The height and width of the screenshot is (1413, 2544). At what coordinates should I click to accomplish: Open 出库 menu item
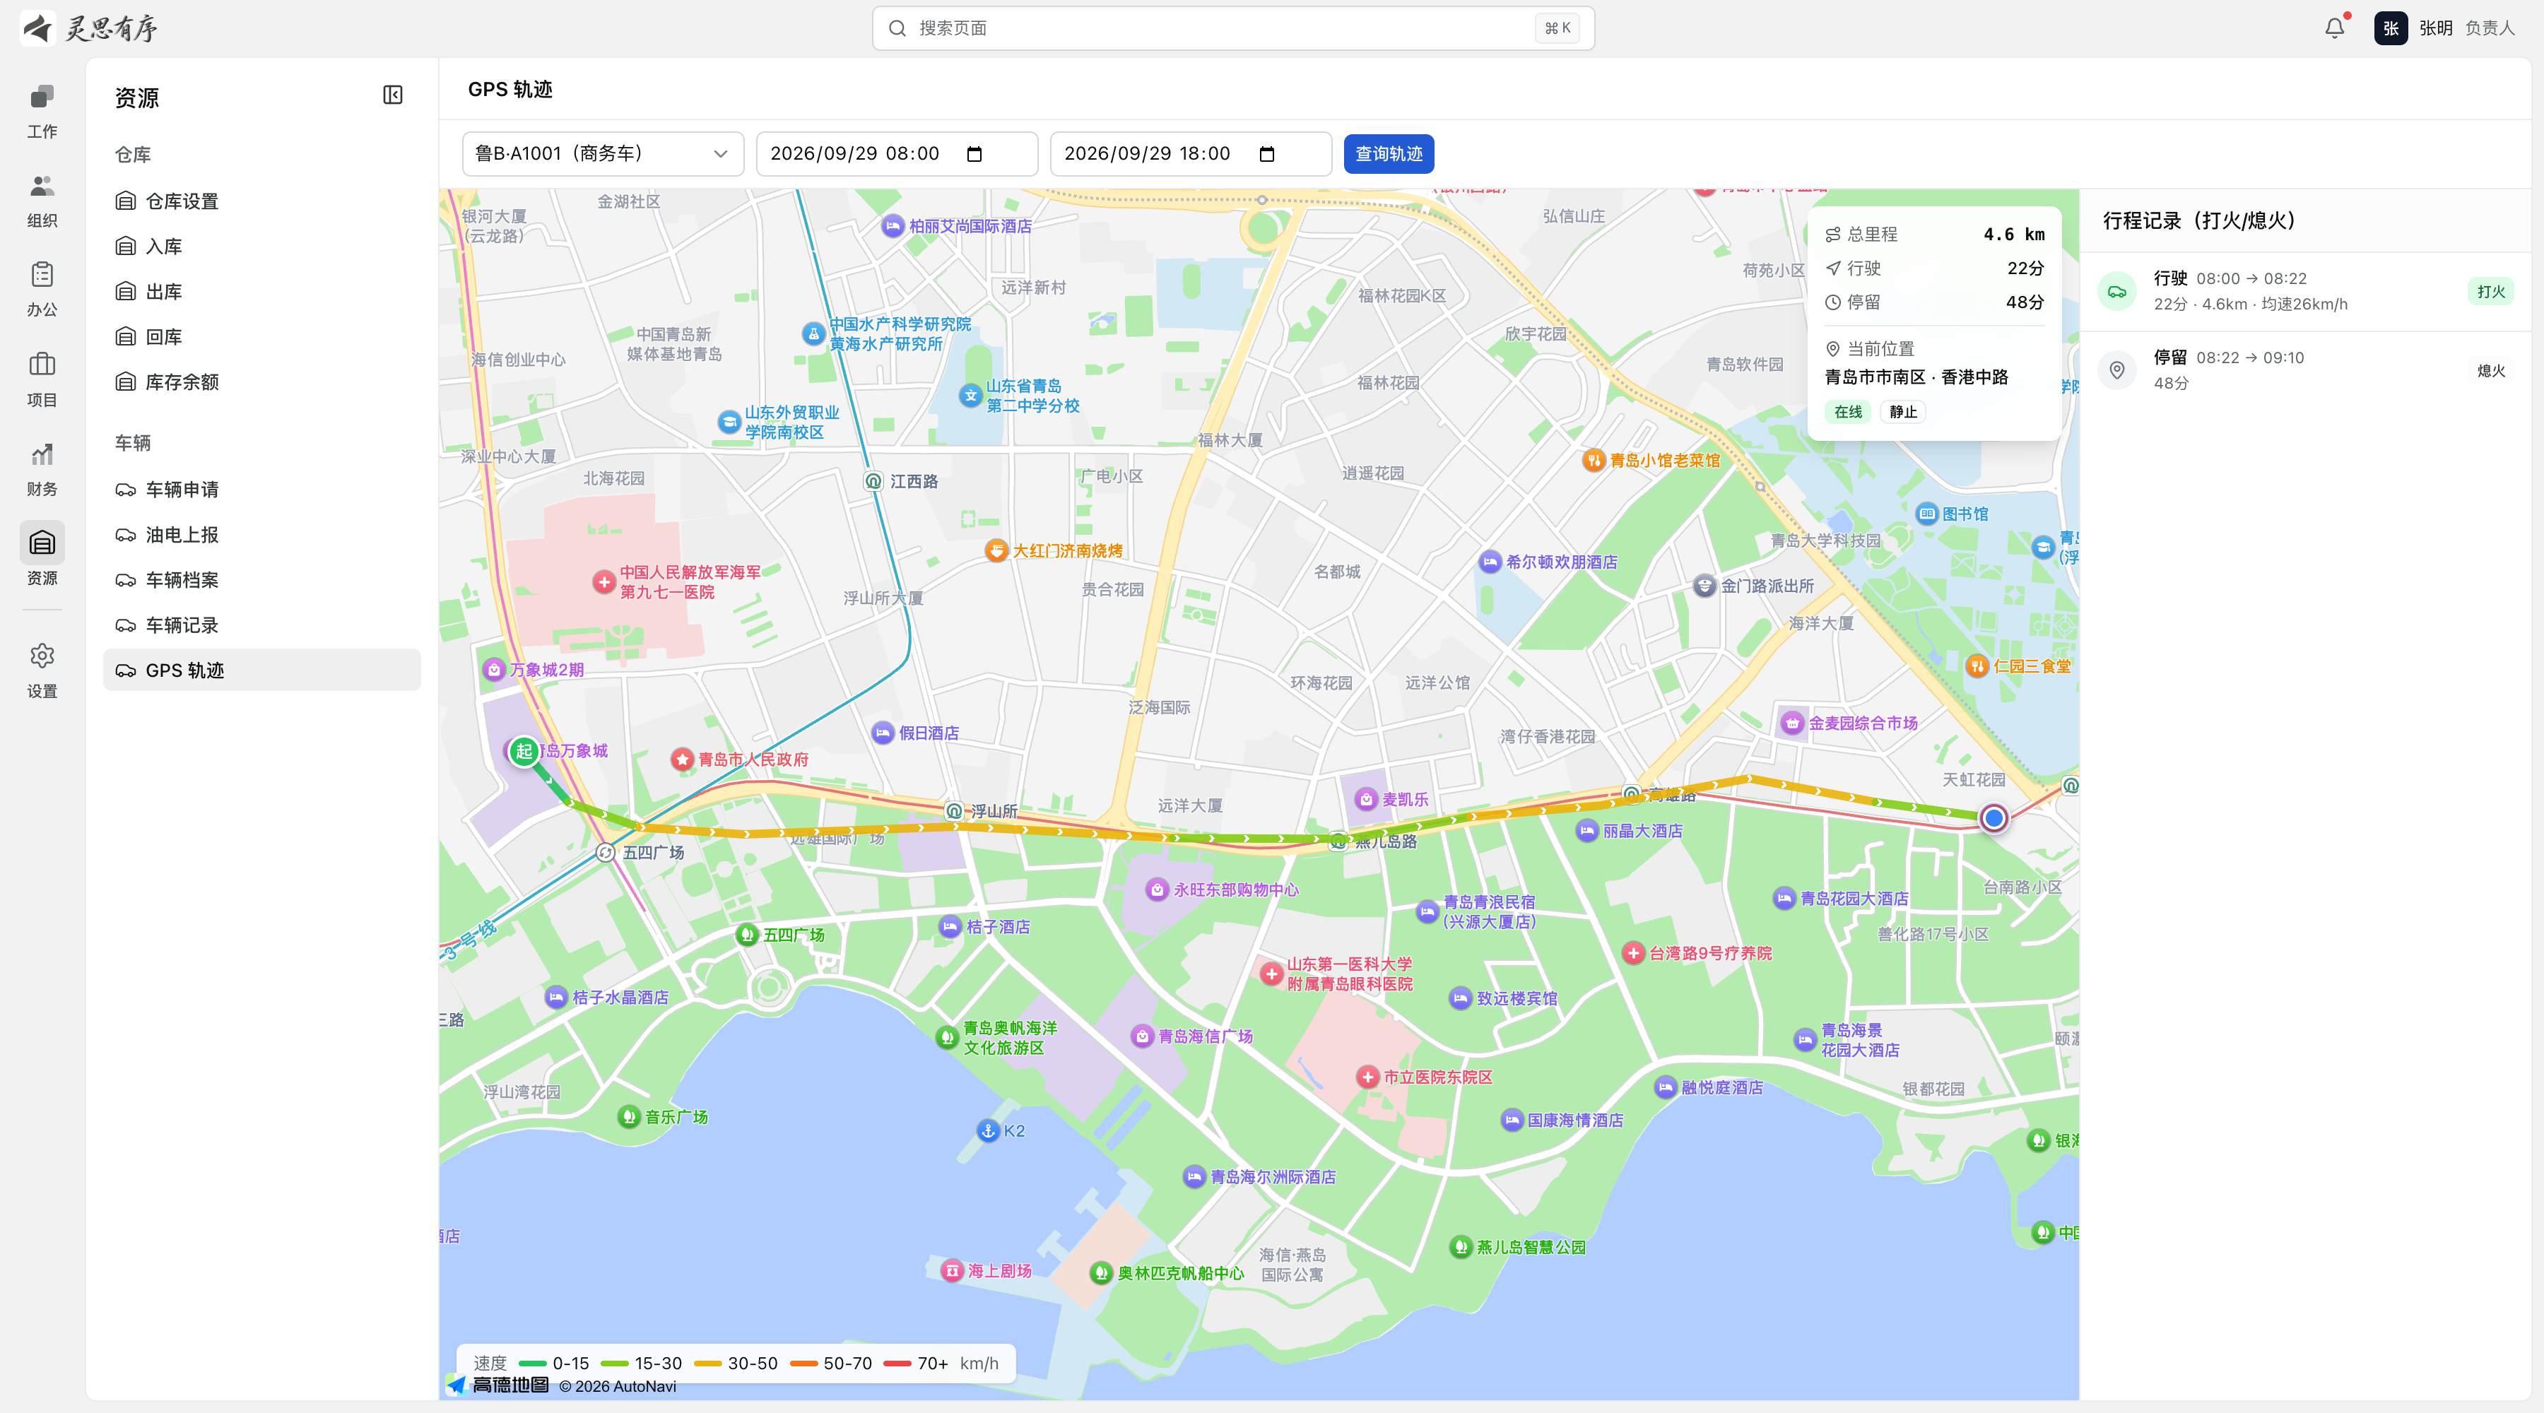point(261,292)
